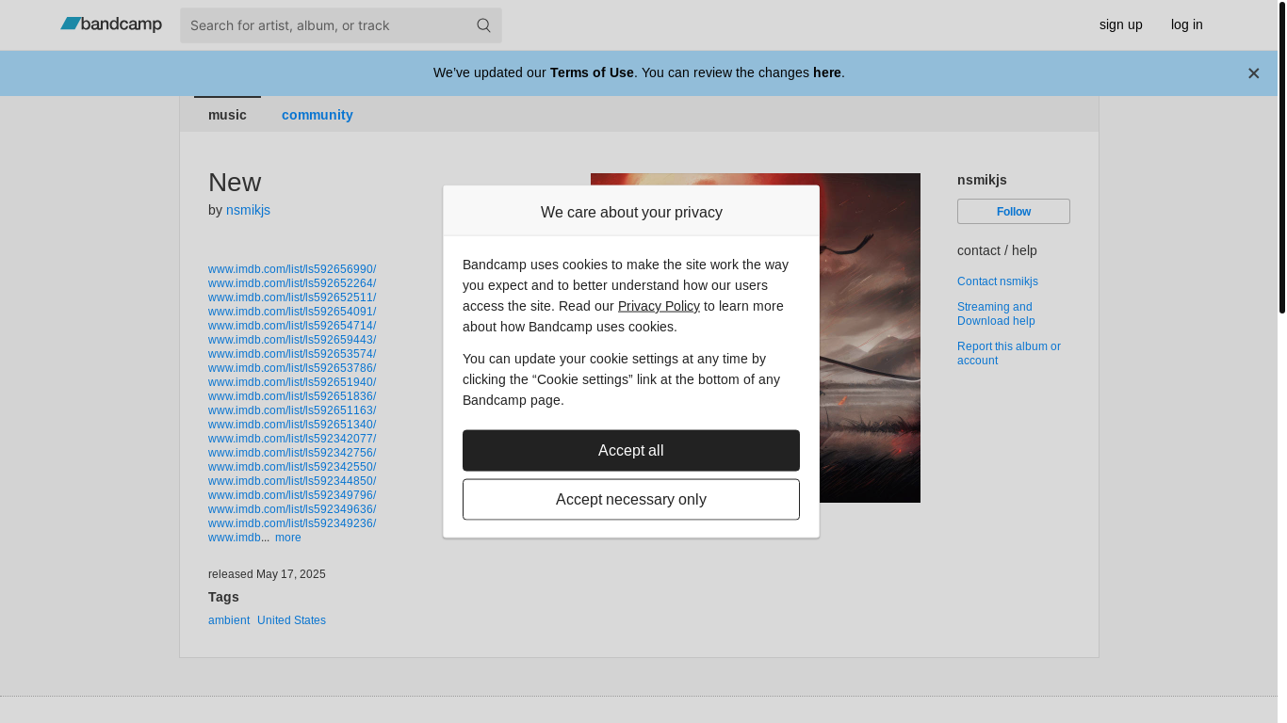Open imdb list ls592651340 link
The width and height of the screenshot is (1287, 723).
pyautogui.click(x=292, y=425)
